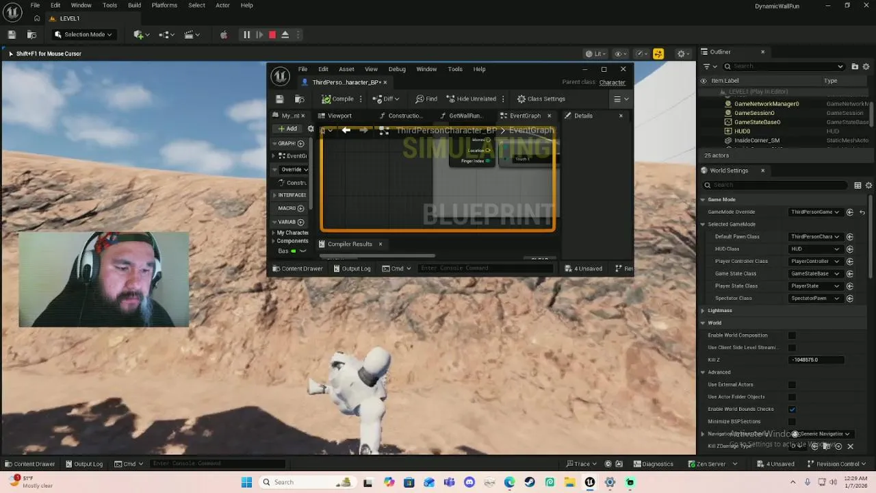Open the World Settings table view icon
The height and width of the screenshot is (493, 876).
click(858, 185)
